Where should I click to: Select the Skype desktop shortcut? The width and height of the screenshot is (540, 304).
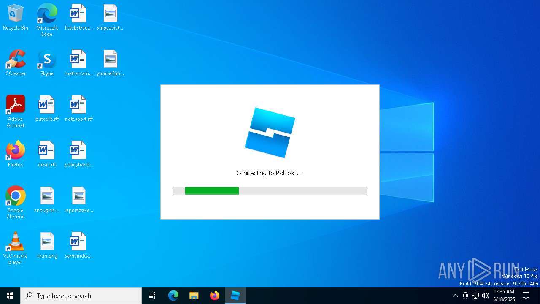pyautogui.click(x=47, y=63)
